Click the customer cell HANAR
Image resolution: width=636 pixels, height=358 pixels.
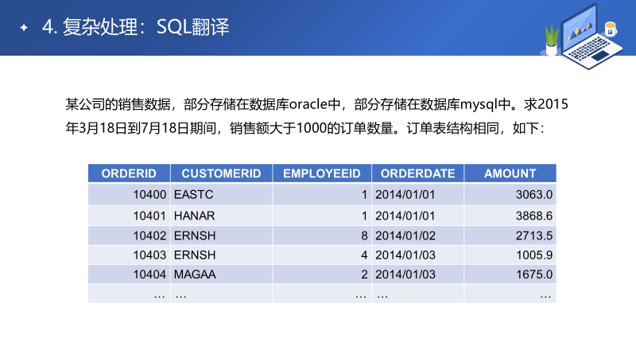[222, 216]
